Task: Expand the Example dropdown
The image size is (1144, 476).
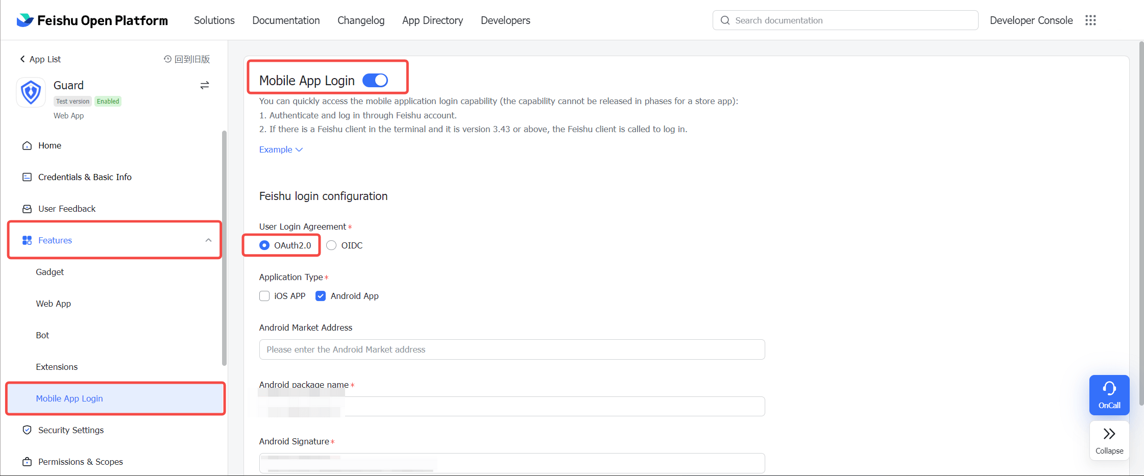Action: pyautogui.click(x=281, y=149)
